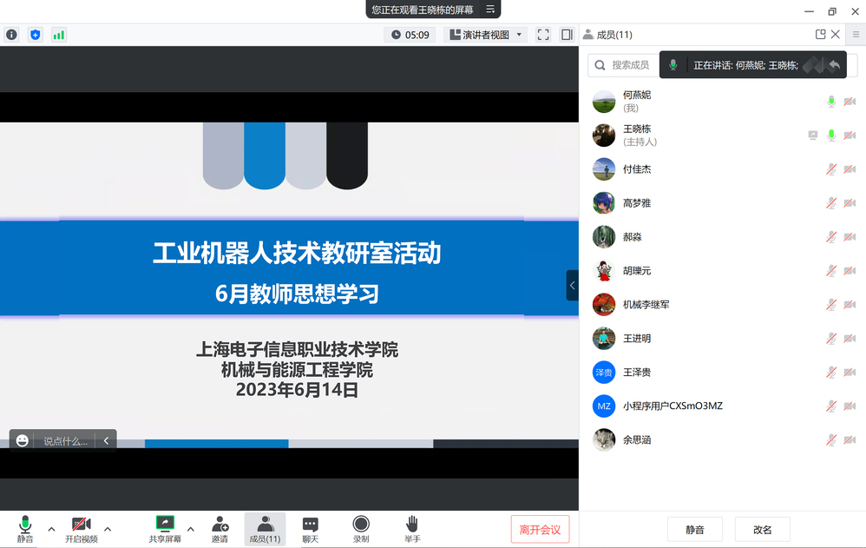Raise hand in meeting
The height and width of the screenshot is (548, 866).
(x=412, y=528)
